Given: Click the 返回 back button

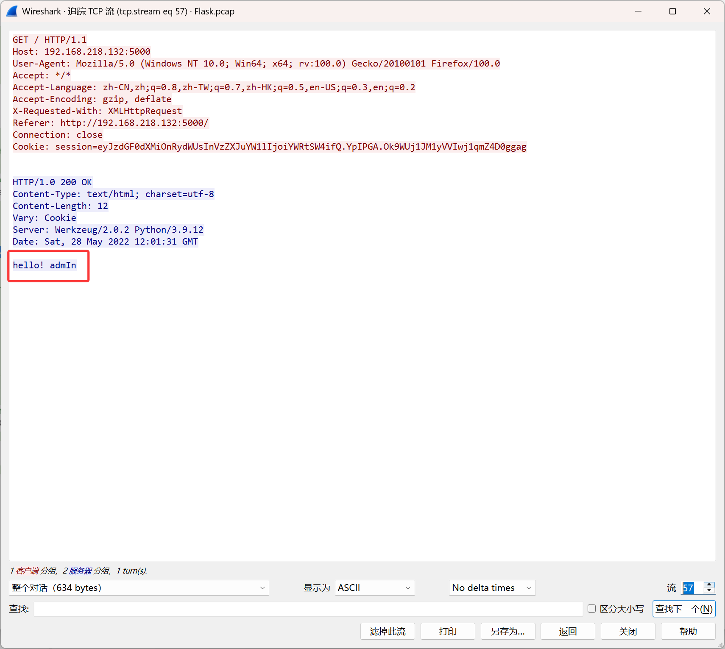Looking at the screenshot, I should (x=568, y=632).
